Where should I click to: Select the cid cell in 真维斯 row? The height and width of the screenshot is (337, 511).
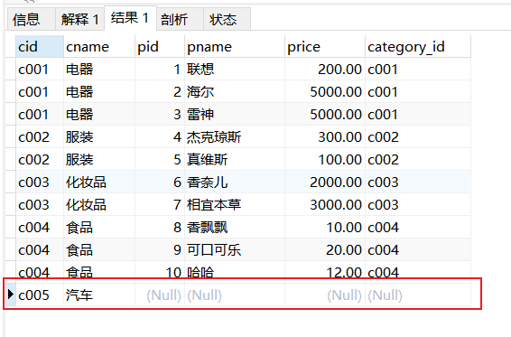point(40,159)
